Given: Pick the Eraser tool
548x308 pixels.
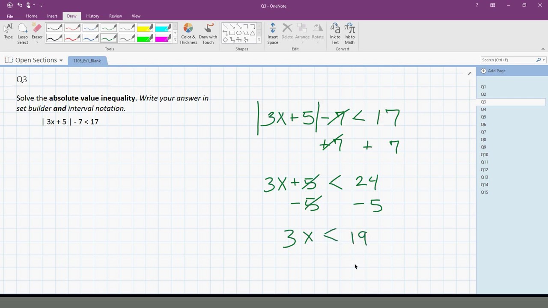Looking at the screenshot, I should coord(37,31).
